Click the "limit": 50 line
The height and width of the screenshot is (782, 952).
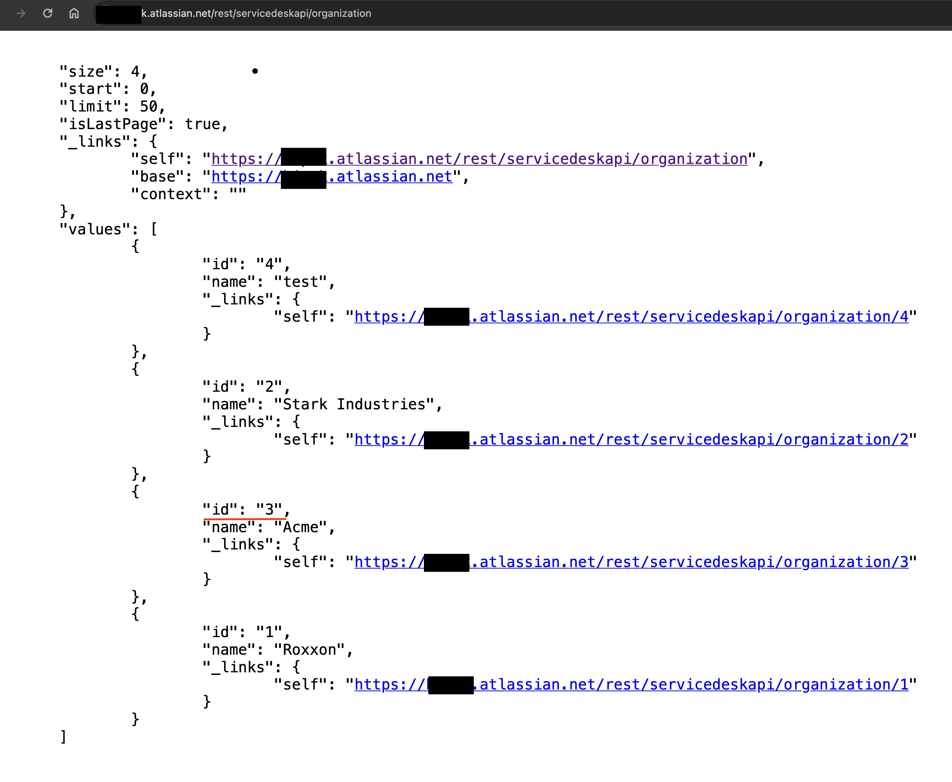(112, 106)
